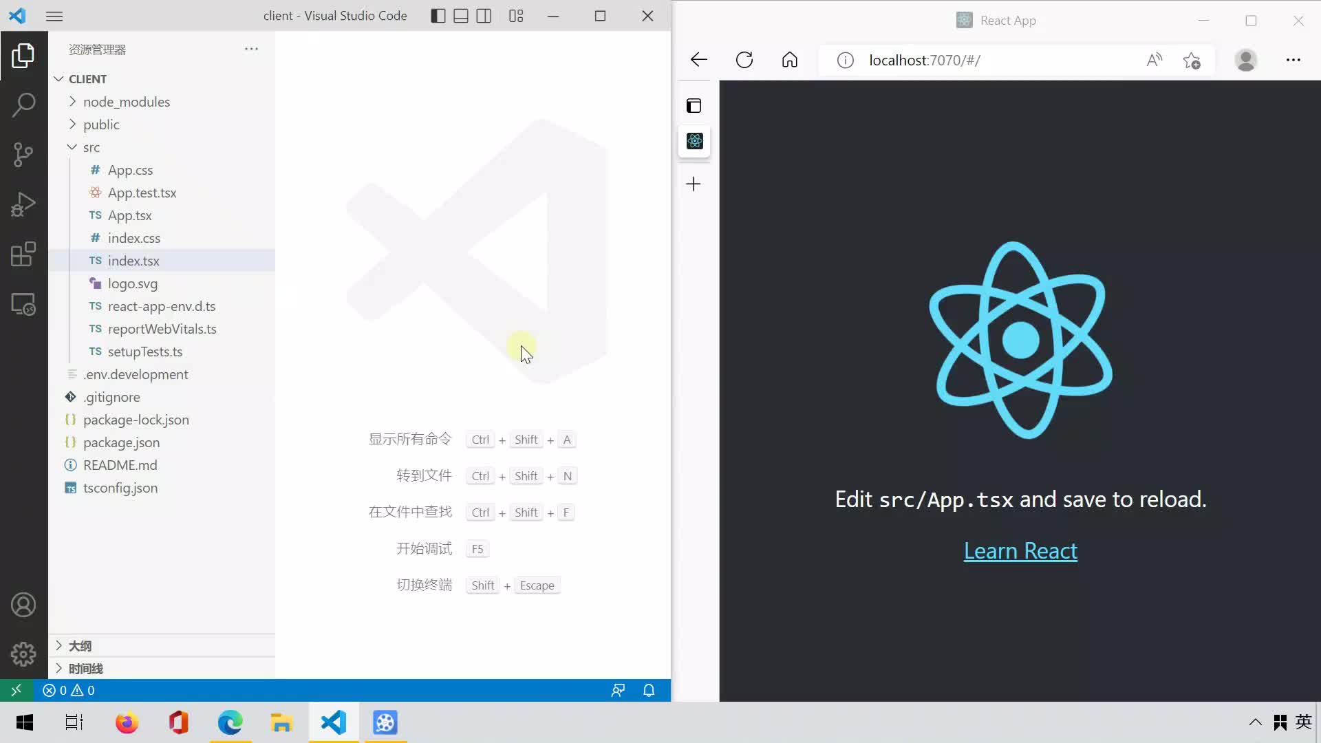Follow the Learn React link
The image size is (1321, 743).
[1020, 551]
